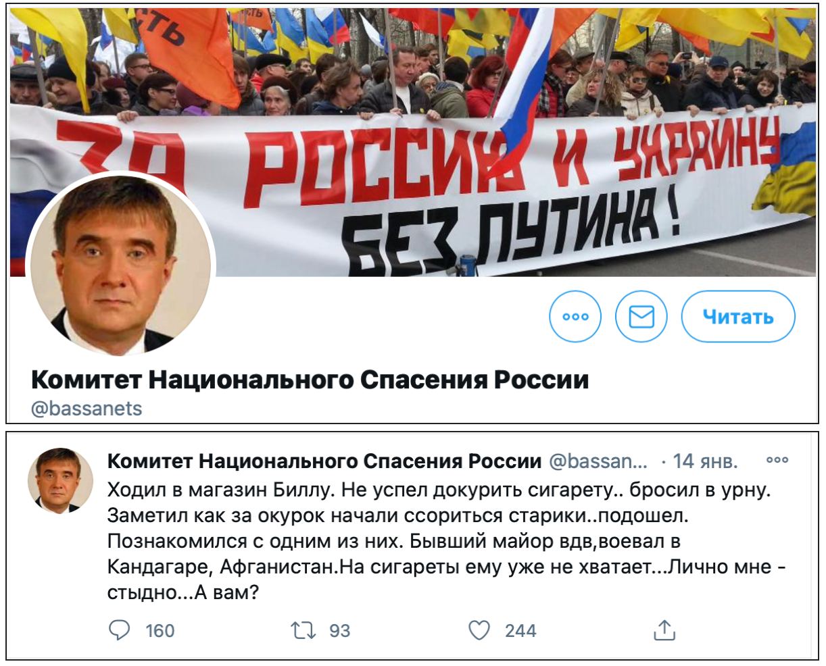The height and width of the screenshot is (666, 826).
Task: Open tweet author name Комитет Национального Спасения
Action: (x=324, y=461)
